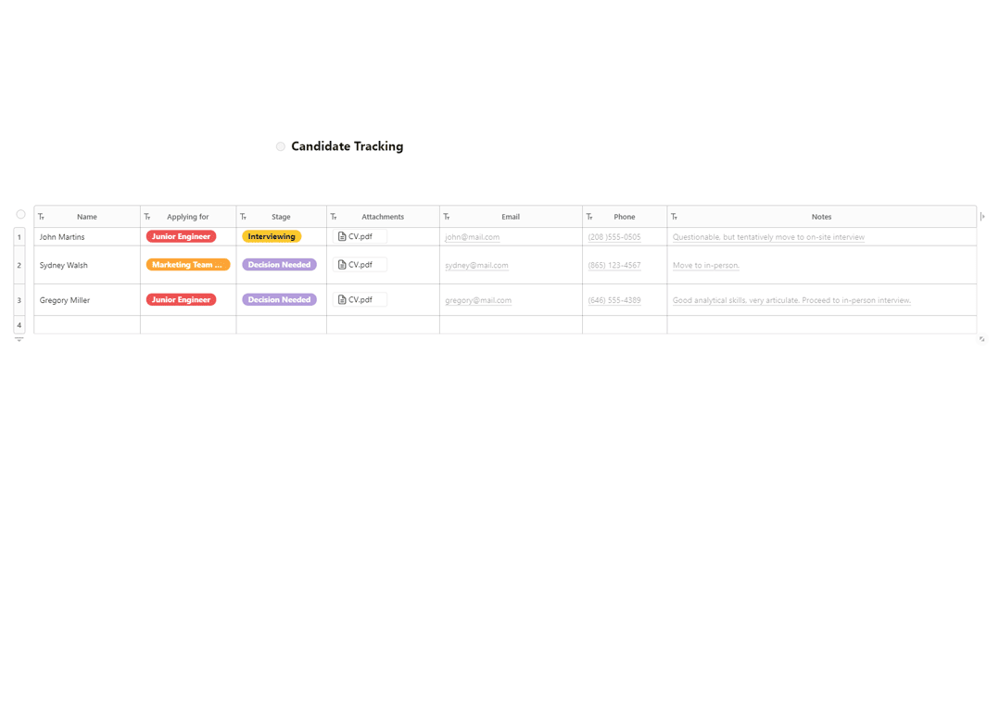Open Gregory Miller's CV.pdf attachment

click(x=360, y=300)
